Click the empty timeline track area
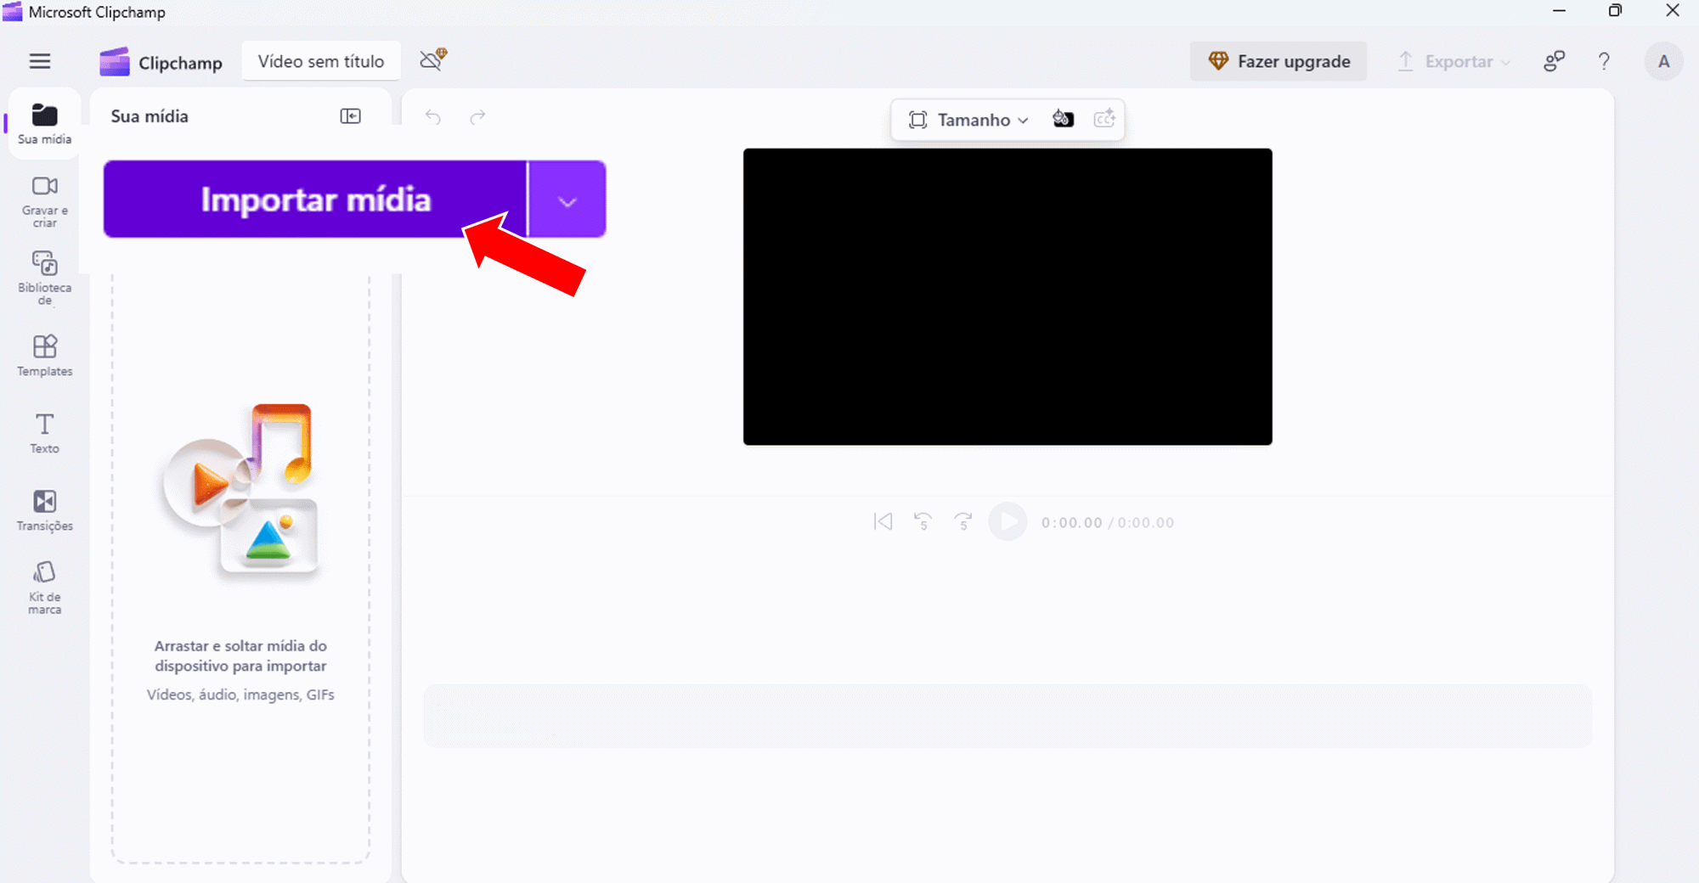This screenshot has height=883, width=1699. pos(1008,716)
